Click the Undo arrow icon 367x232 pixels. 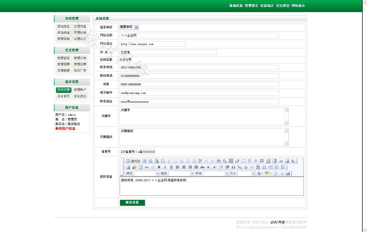click(x=206, y=161)
